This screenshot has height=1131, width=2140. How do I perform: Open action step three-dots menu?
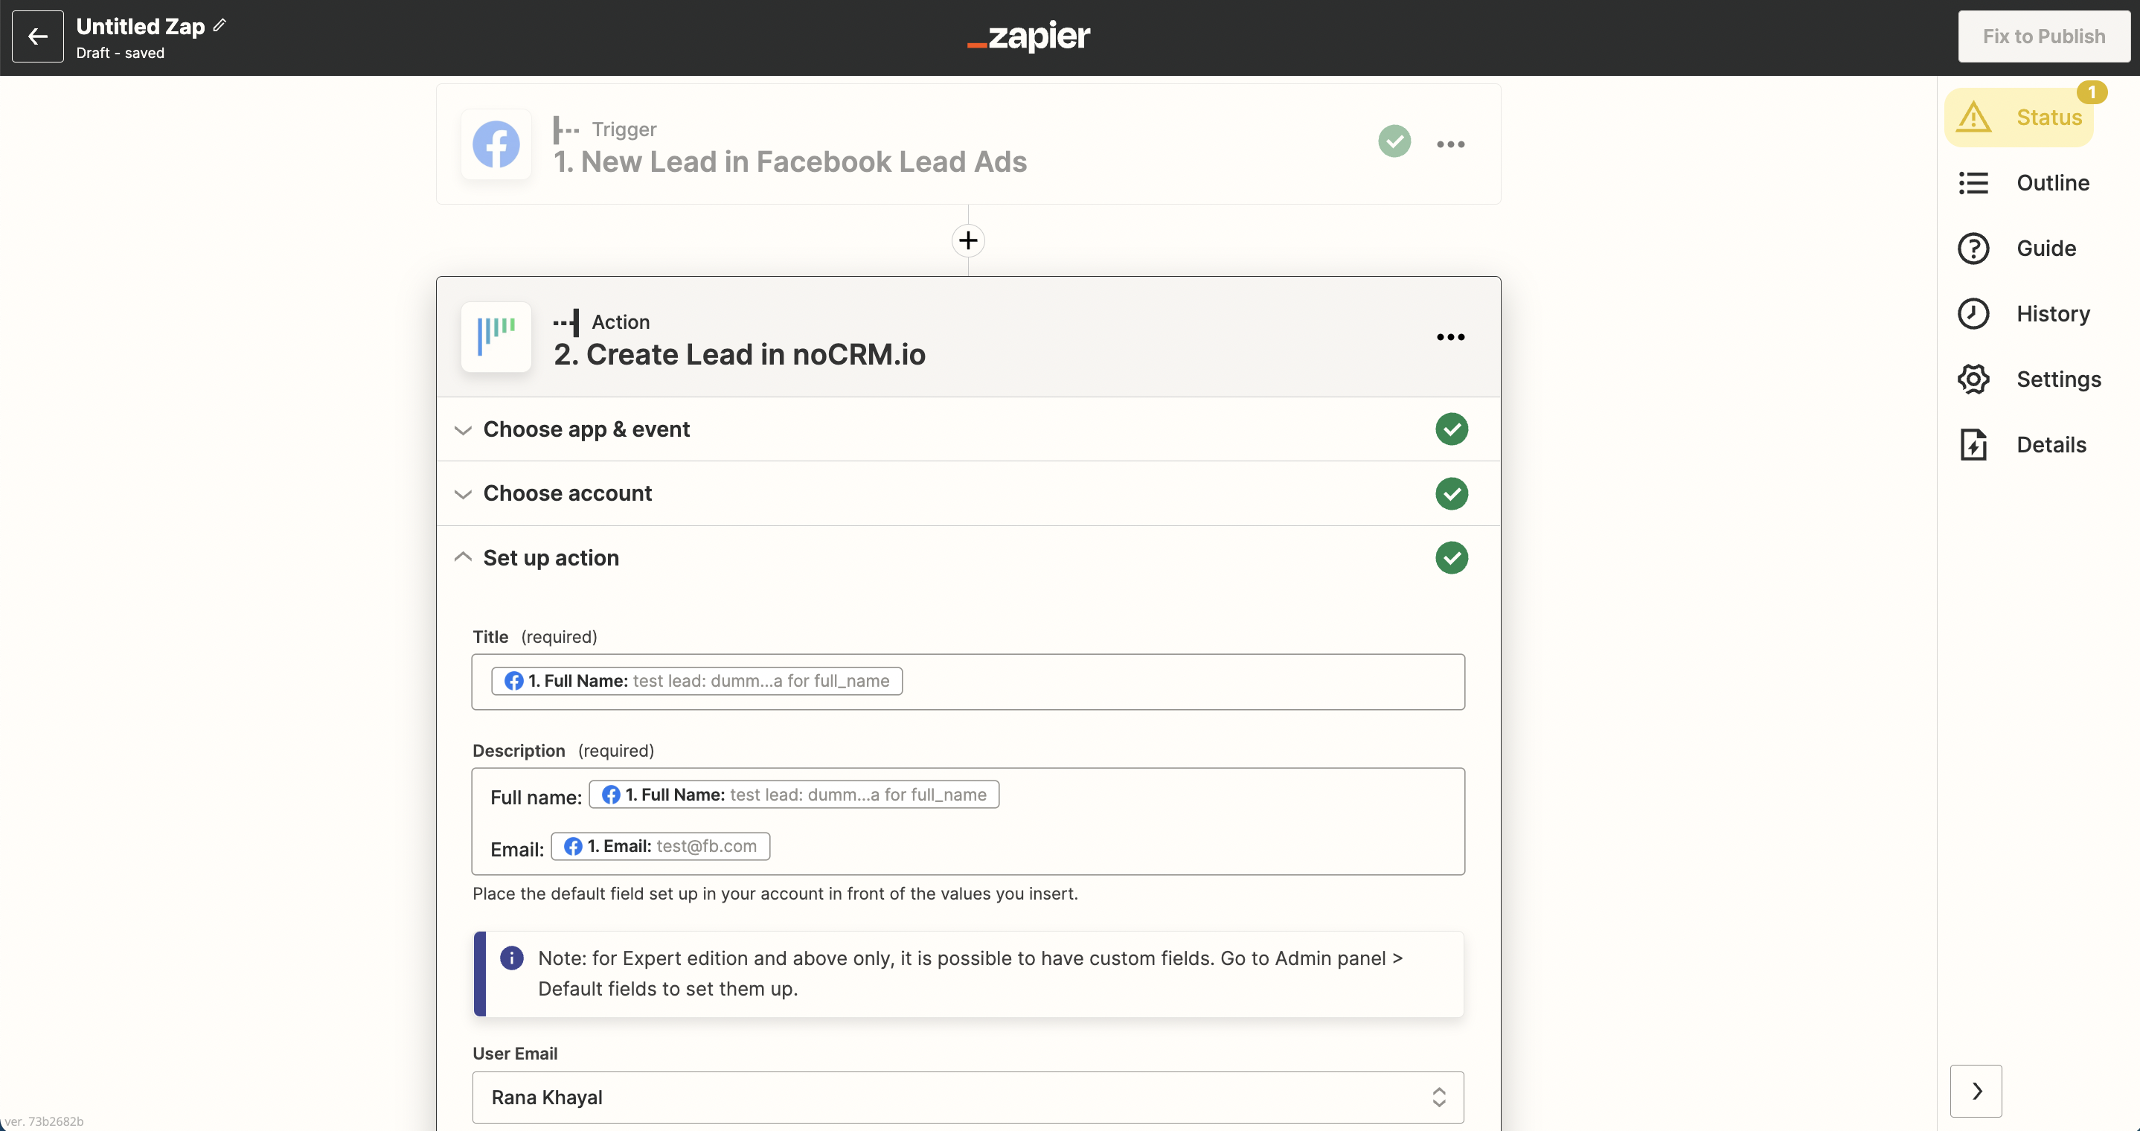pos(1450,336)
